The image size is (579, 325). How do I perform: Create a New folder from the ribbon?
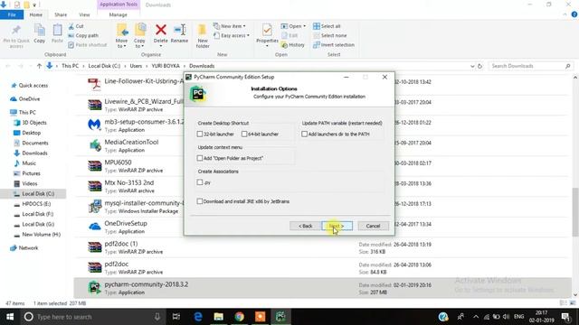point(203,36)
